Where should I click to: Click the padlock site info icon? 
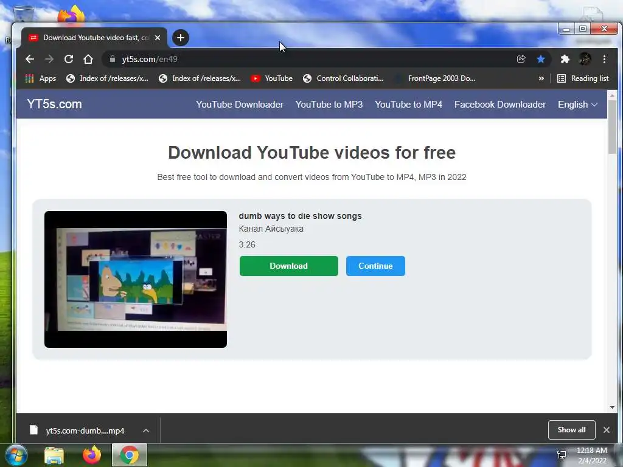[113, 59]
